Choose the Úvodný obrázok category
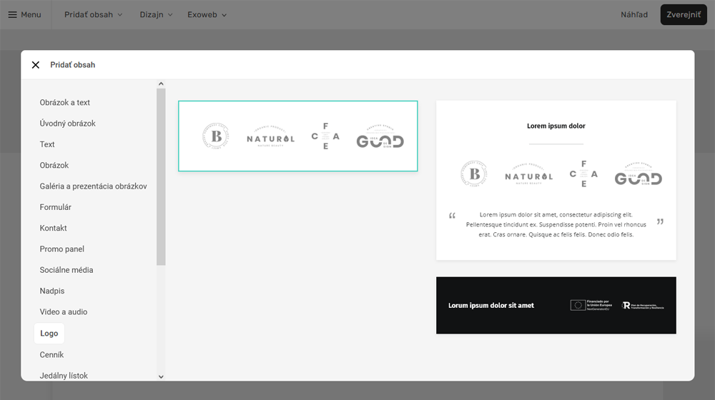 tap(67, 124)
